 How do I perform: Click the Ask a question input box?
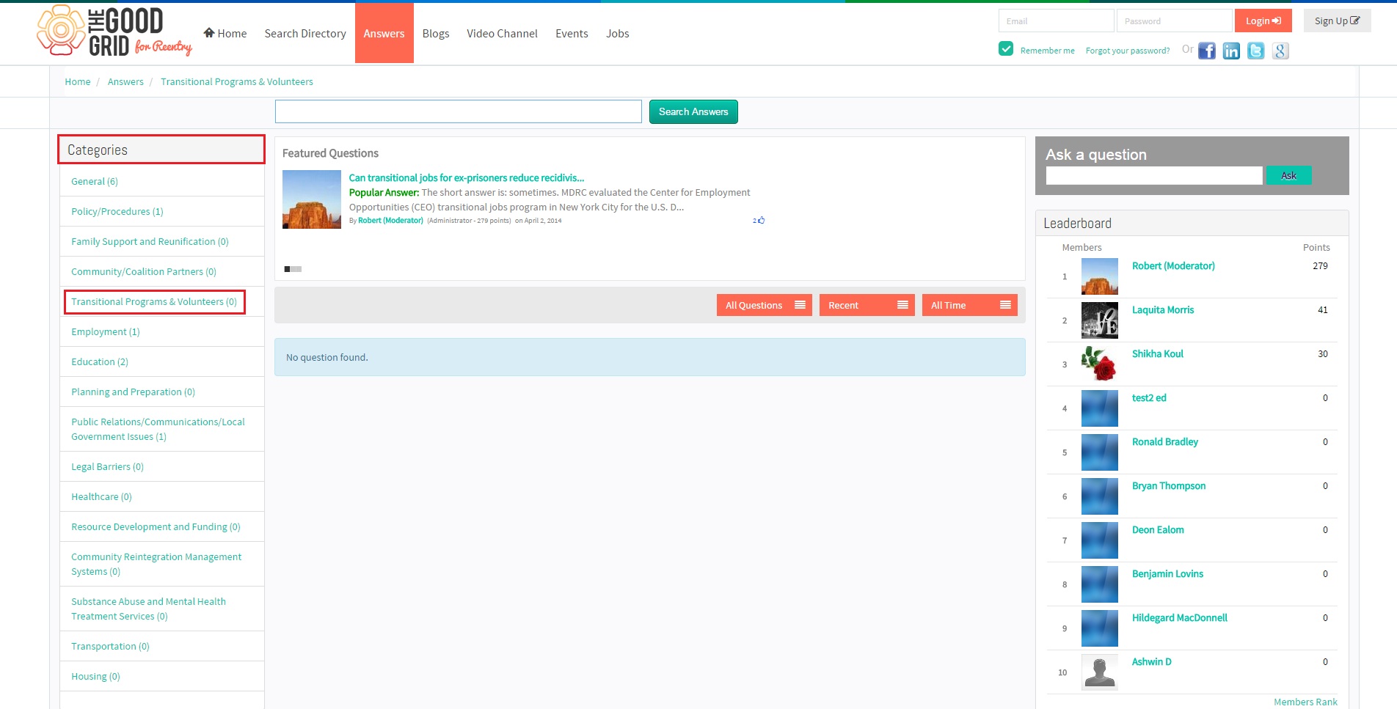click(x=1154, y=175)
